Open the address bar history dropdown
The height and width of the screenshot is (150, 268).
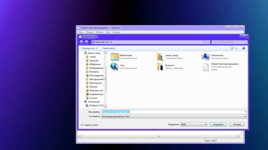(204, 42)
